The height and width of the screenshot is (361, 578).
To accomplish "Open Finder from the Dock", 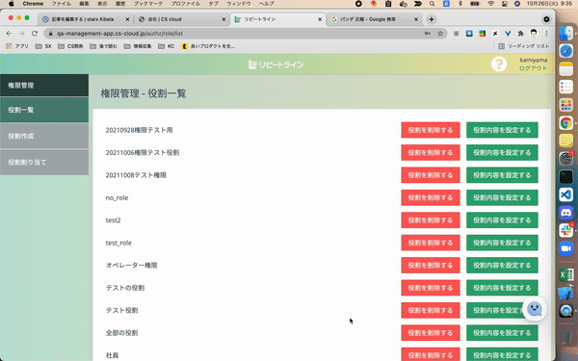I will pos(565,34).
